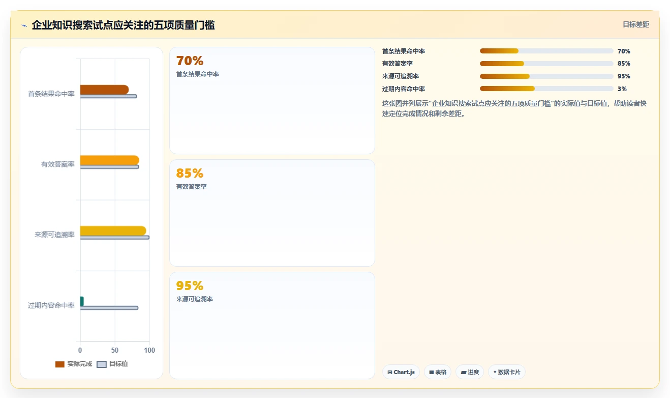Click the 目标差距 label in the header
This screenshot has height=398, width=670.
click(636, 24)
